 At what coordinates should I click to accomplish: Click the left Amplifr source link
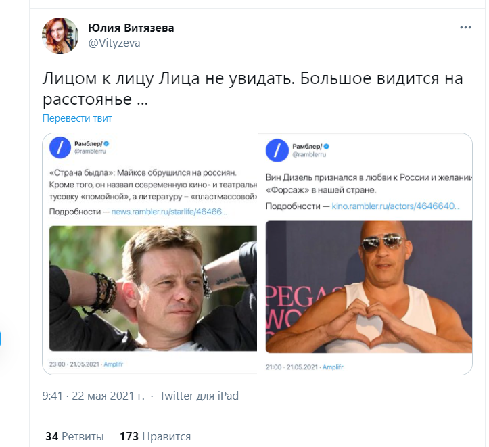tap(113, 364)
